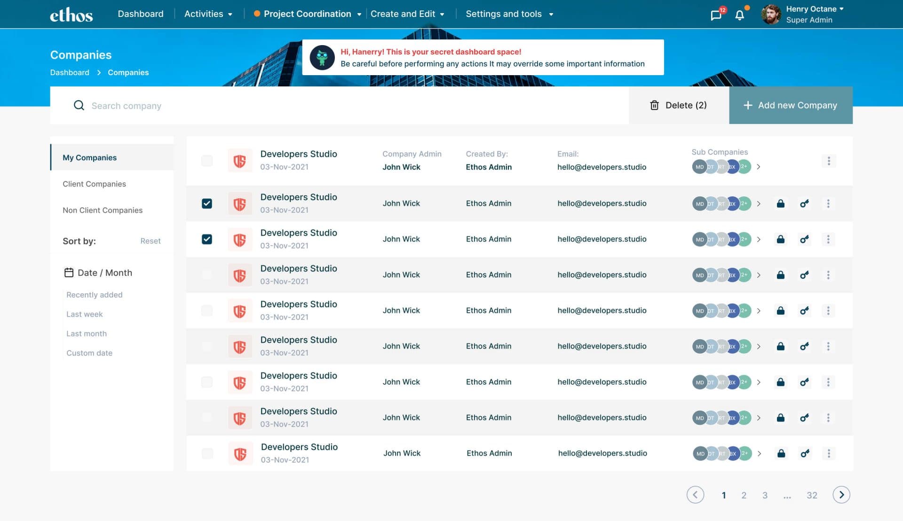Click the Delete (2) button
Image resolution: width=903 pixels, height=521 pixels.
(x=679, y=105)
